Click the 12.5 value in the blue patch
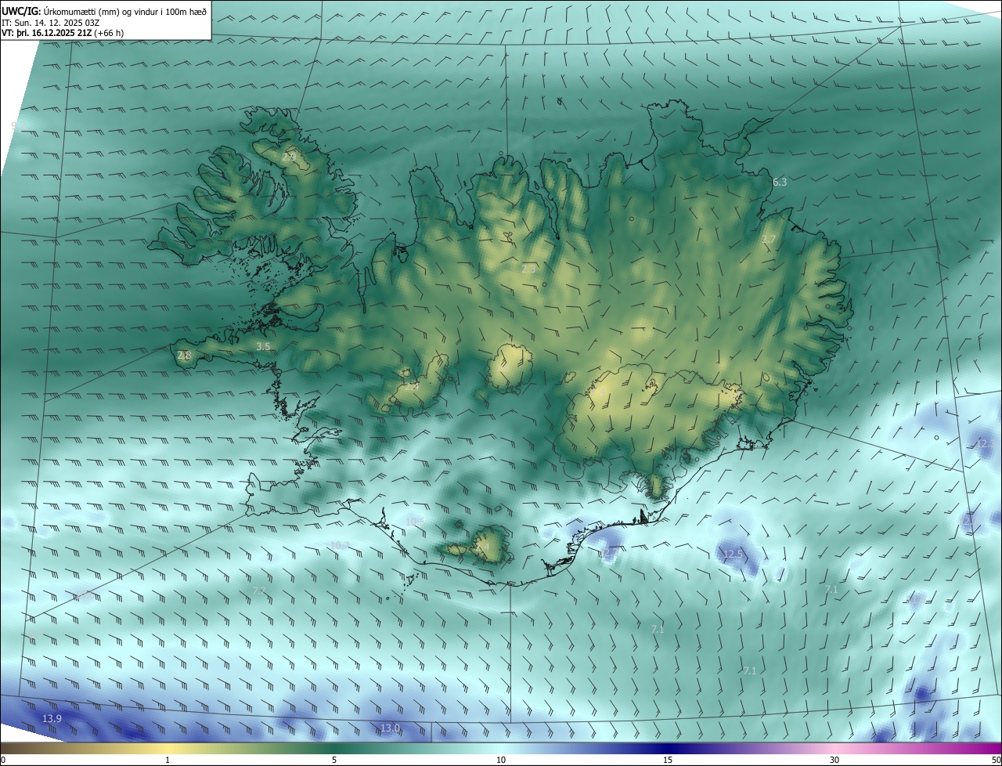 733,554
